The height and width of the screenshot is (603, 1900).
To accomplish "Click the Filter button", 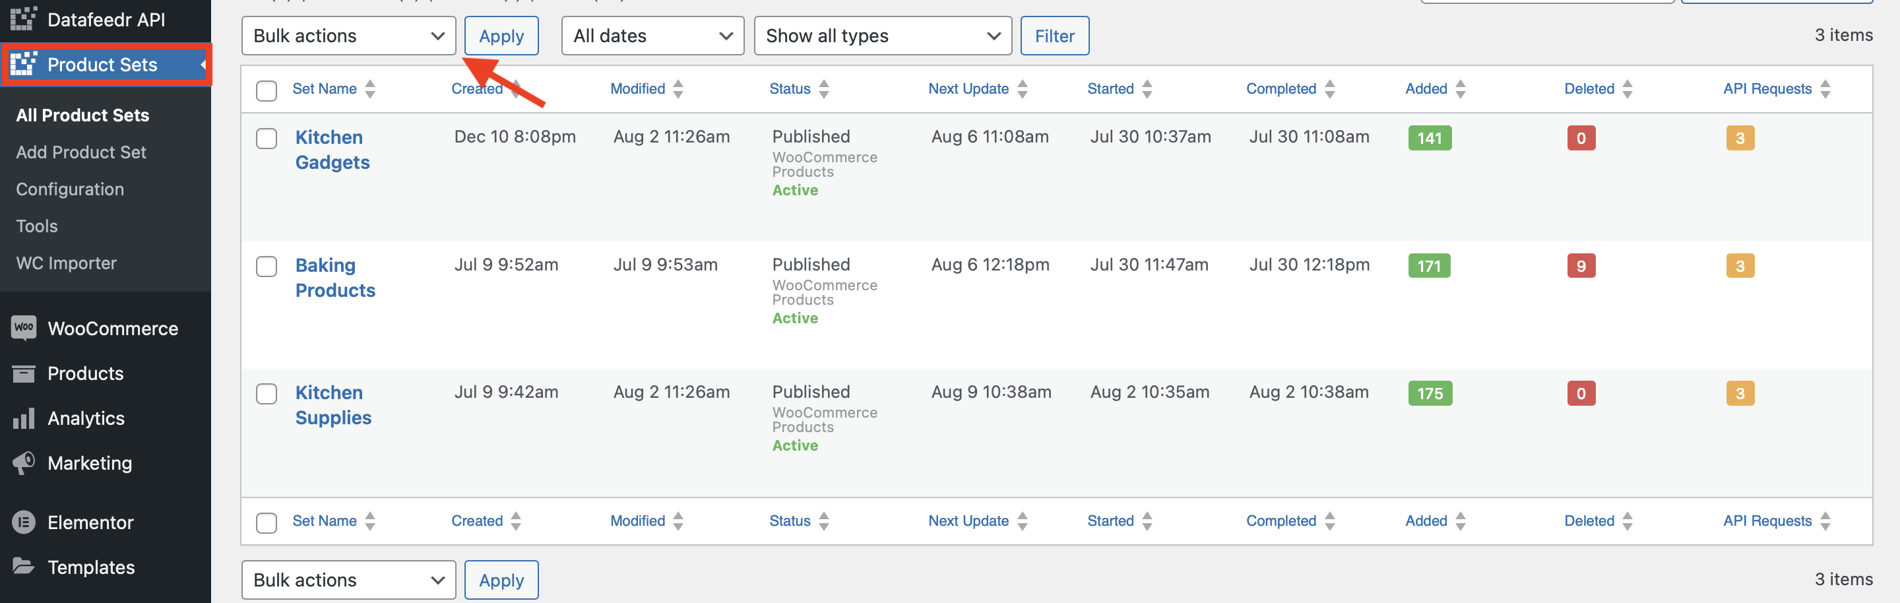I will click(1055, 36).
